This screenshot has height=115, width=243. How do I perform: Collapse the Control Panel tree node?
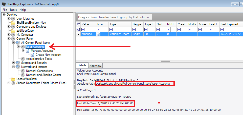coord(9,39)
